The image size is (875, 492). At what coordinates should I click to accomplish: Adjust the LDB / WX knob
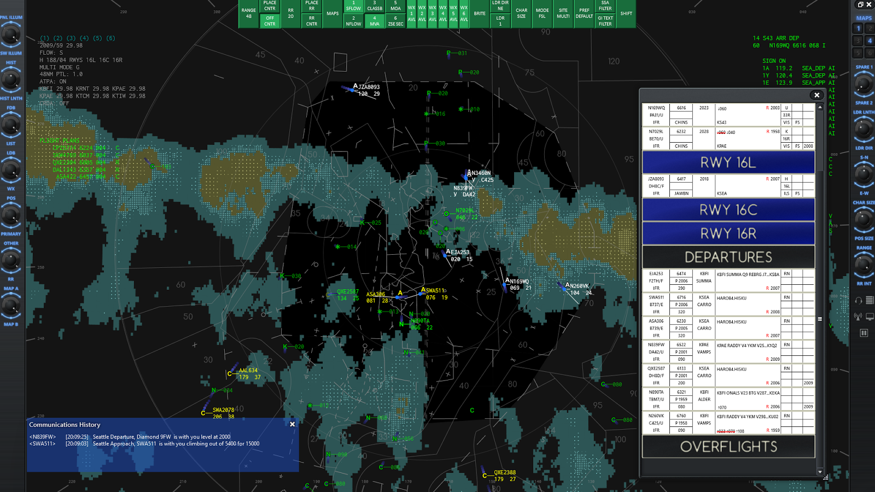[x=10, y=171]
